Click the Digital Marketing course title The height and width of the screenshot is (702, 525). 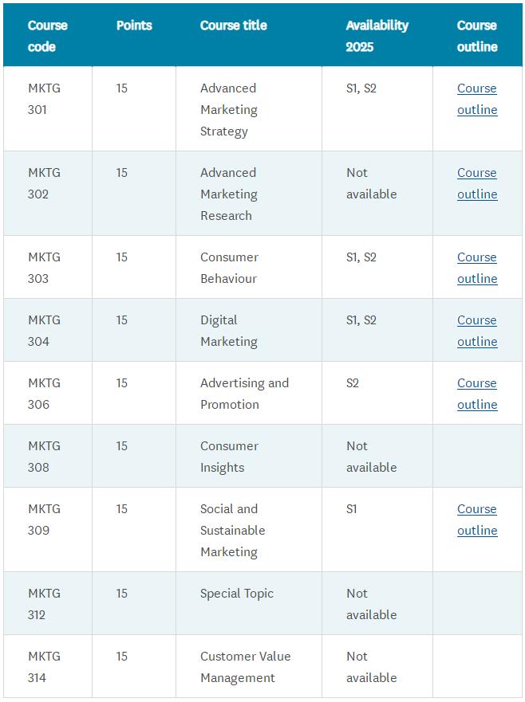tap(228, 331)
